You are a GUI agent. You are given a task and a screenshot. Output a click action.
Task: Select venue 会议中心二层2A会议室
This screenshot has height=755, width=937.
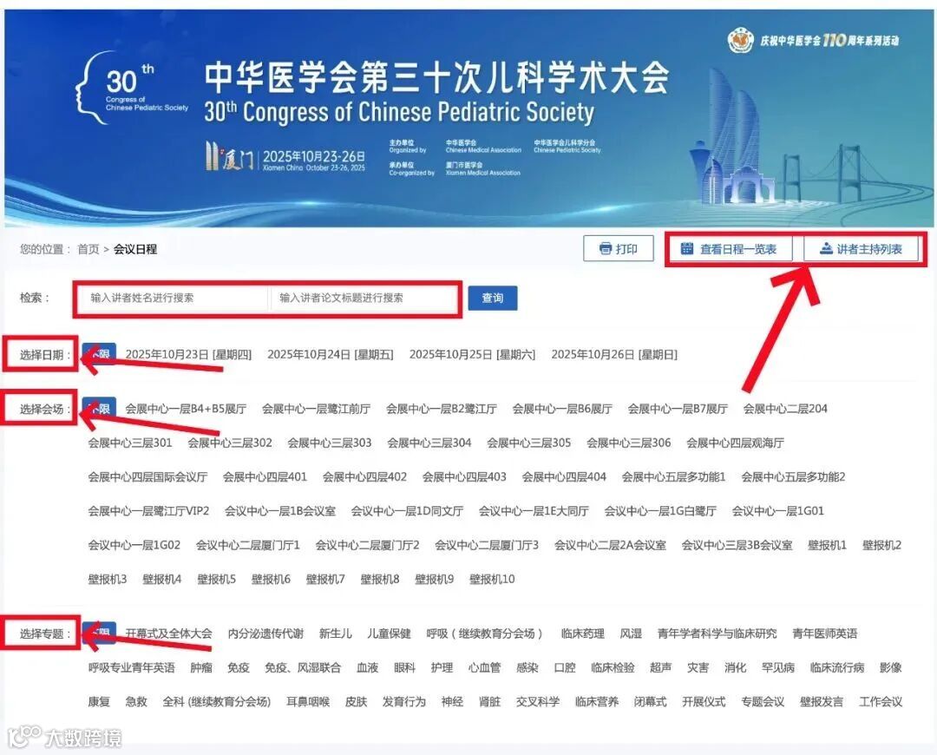point(610,545)
